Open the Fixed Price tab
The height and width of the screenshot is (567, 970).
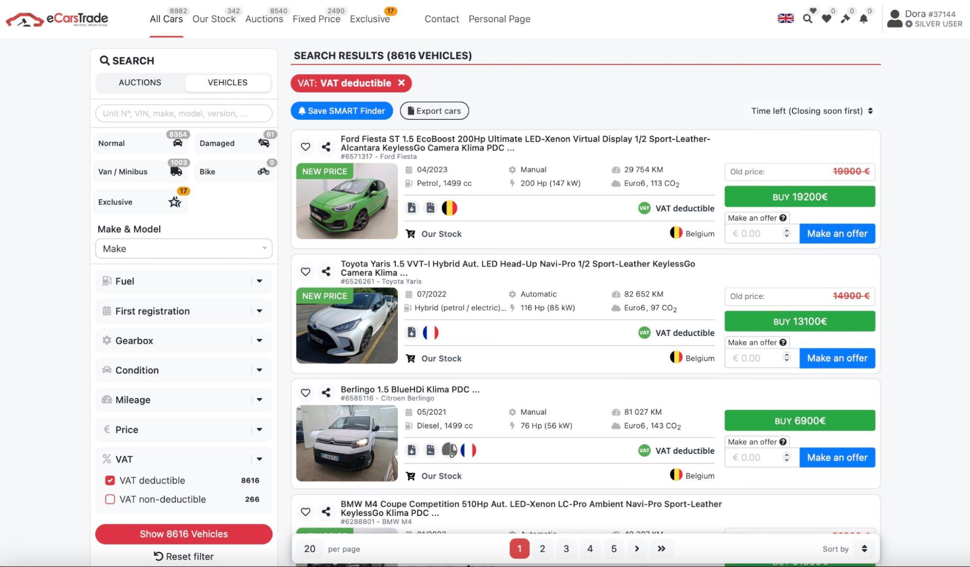pyautogui.click(x=316, y=19)
